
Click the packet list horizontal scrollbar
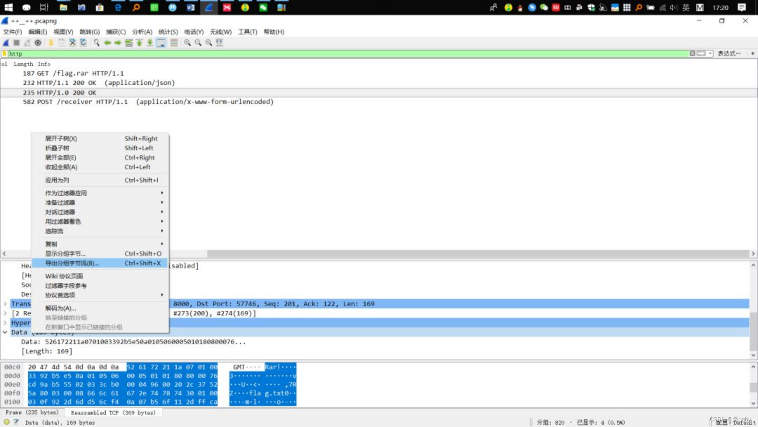tap(379, 253)
